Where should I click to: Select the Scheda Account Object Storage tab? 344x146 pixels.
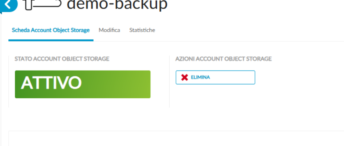point(51,30)
